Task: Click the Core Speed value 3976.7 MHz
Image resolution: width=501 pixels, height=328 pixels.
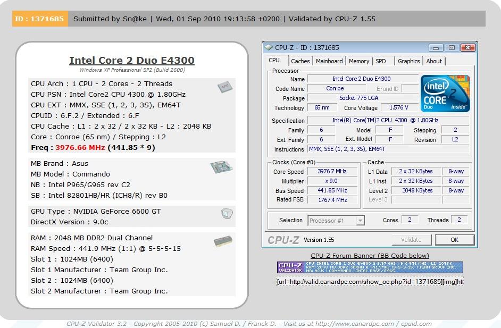Action: pyautogui.click(x=332, y=172)
